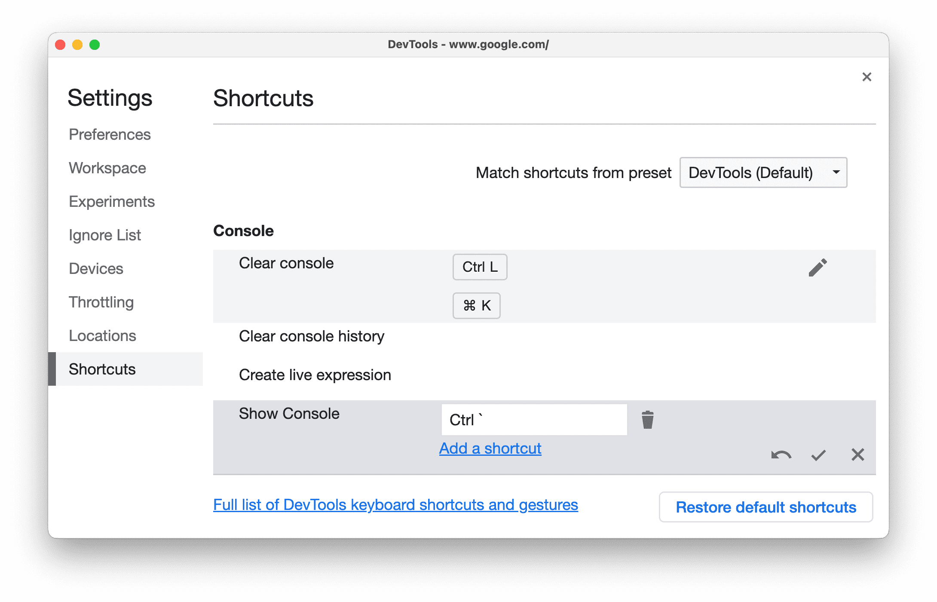The image size is (937, 602).
Task: Click the edit pencil icon for Clear console
Action: click(x=817, y=267)
